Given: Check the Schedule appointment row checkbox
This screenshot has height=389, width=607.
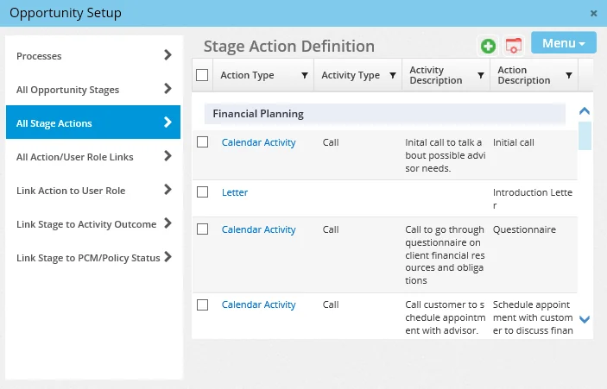Looking at the screenshot, I should [202, 304].
